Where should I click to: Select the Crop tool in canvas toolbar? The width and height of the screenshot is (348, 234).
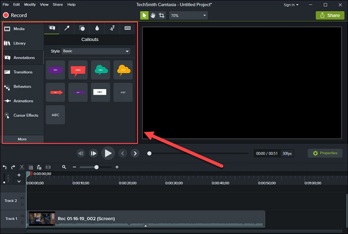[x=161, y=15]
